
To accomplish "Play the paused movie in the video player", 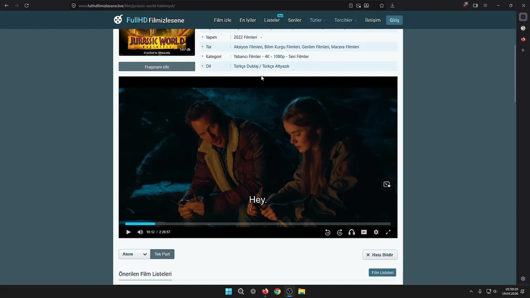I will pyautogui.click(x=128, y=232).
